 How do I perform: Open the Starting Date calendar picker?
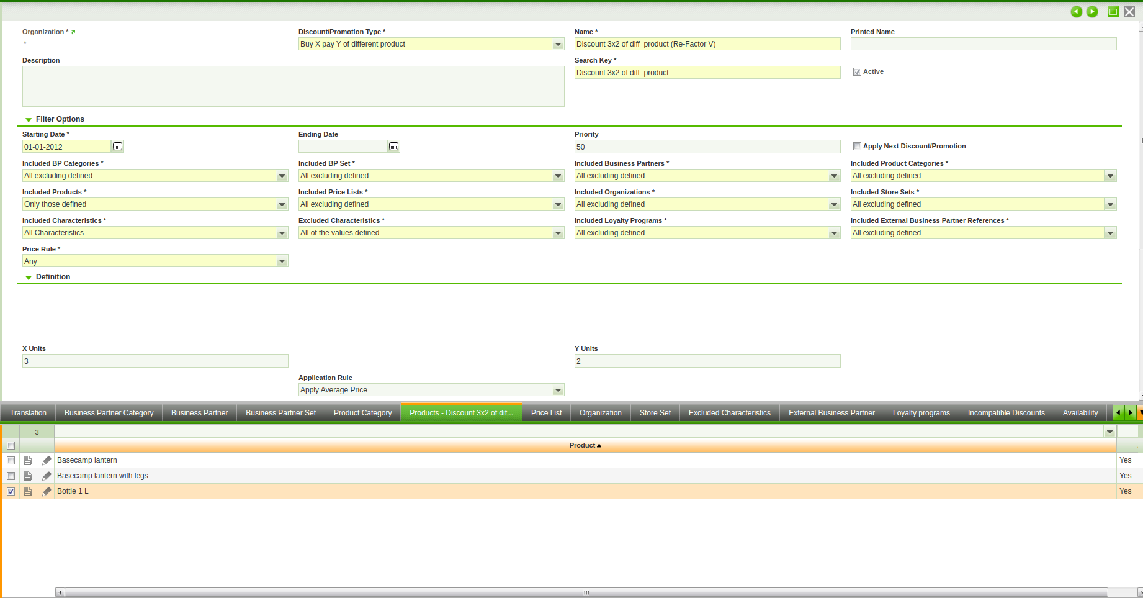117,147
